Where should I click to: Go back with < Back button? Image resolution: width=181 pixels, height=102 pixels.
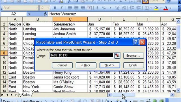86,65
